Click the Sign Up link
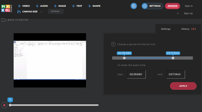 point(188,13)
